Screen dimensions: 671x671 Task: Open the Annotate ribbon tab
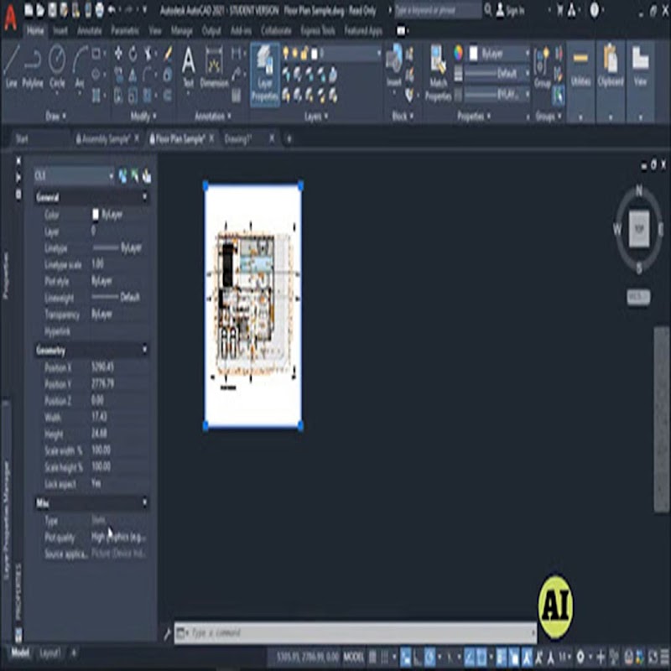(89, 30)
